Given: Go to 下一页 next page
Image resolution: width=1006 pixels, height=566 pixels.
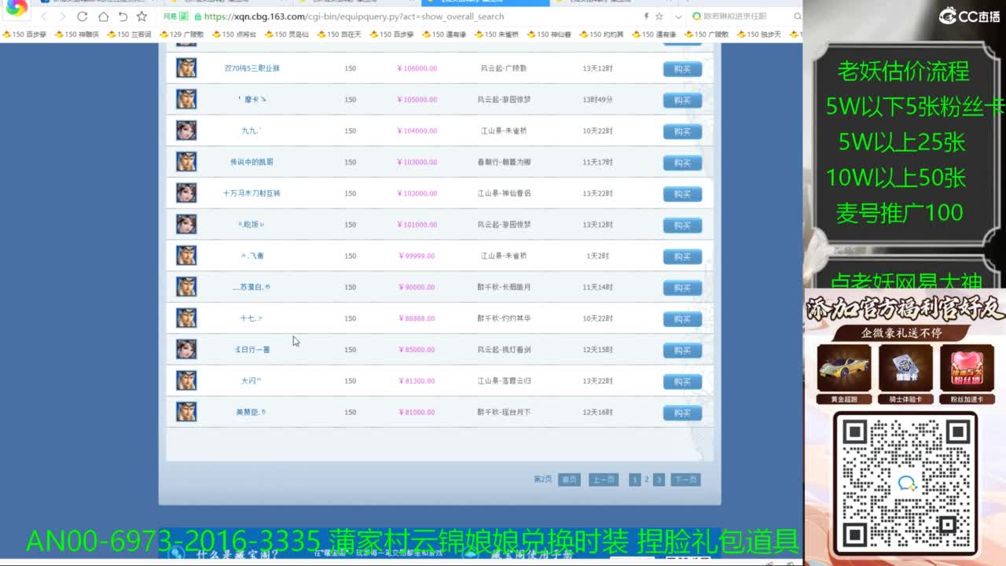Looking at the screenshot, I should pyautogui.click(x=685, y=480).
